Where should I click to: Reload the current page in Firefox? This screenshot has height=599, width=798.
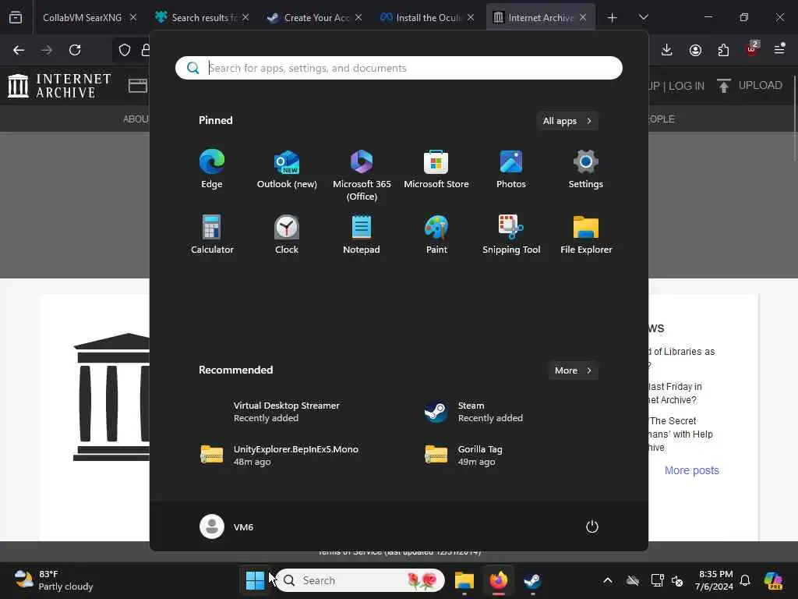coord(75,50)
